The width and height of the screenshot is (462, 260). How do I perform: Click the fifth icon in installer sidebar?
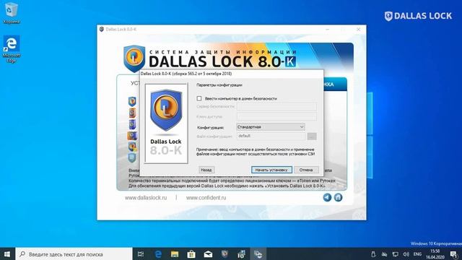(x=132, y=147)
